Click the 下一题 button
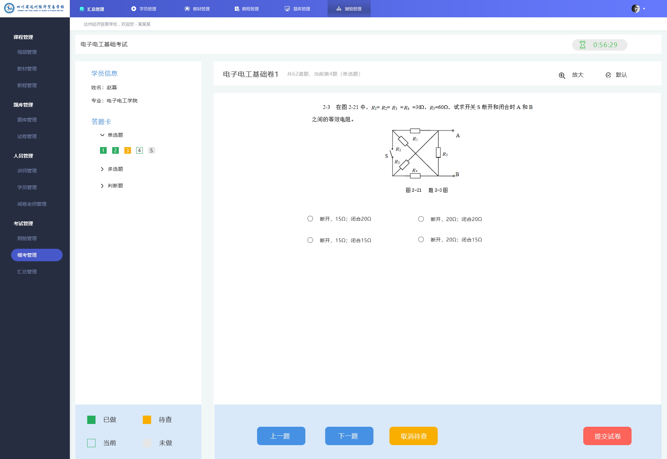 (349, 436)
